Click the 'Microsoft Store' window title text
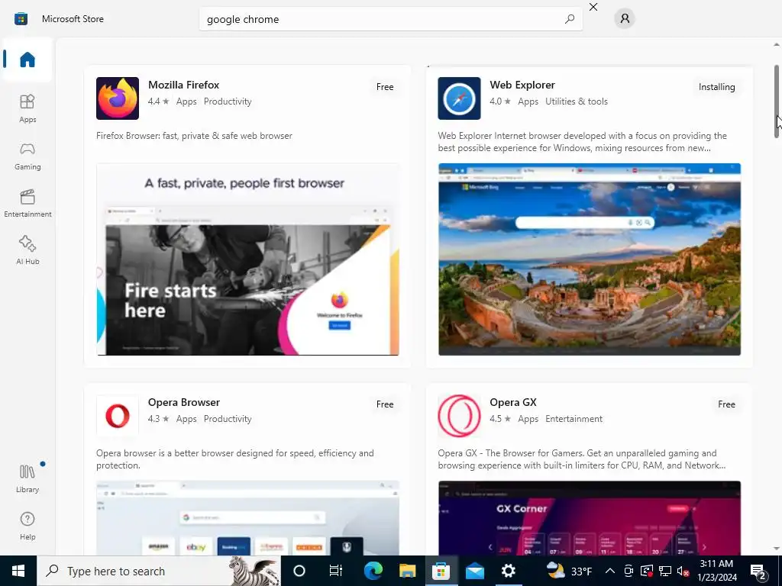782x586 pixels. click(73, 19)
